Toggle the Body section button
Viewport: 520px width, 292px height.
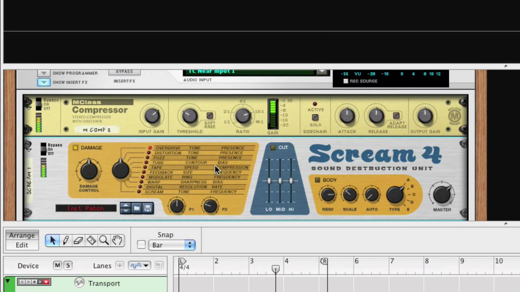[318, 180]
